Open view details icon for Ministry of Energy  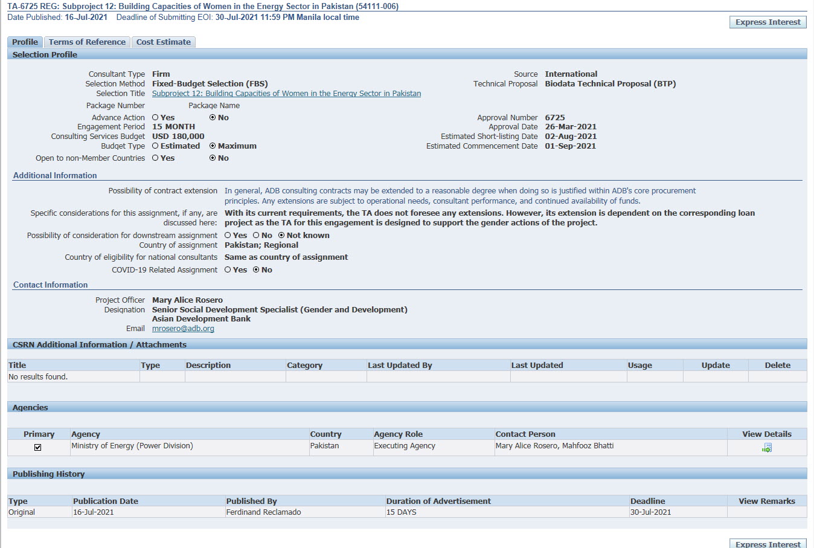[x=767, y=448]
